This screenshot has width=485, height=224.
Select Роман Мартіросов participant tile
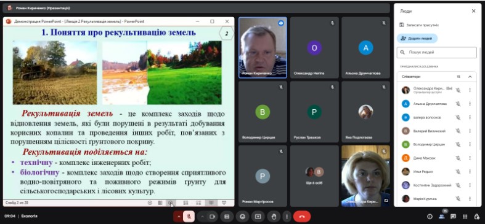point(263,176)
